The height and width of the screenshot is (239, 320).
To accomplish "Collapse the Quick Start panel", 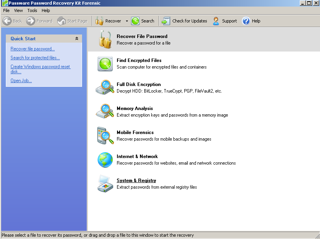I will click(77, 39).
